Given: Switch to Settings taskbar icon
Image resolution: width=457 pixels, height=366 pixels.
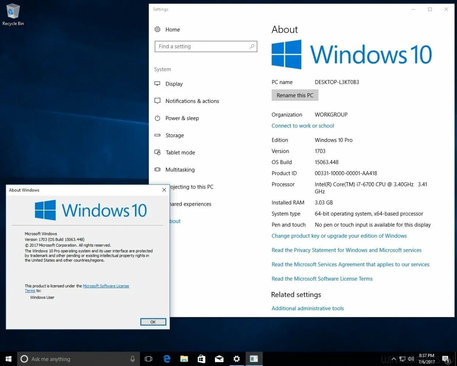Looking at the screenshot, I should pos(237,359).
